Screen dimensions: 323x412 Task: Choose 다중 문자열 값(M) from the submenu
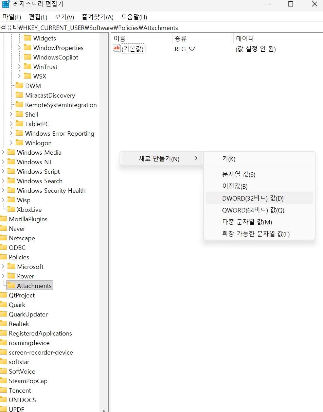click(x=259, y=222)
